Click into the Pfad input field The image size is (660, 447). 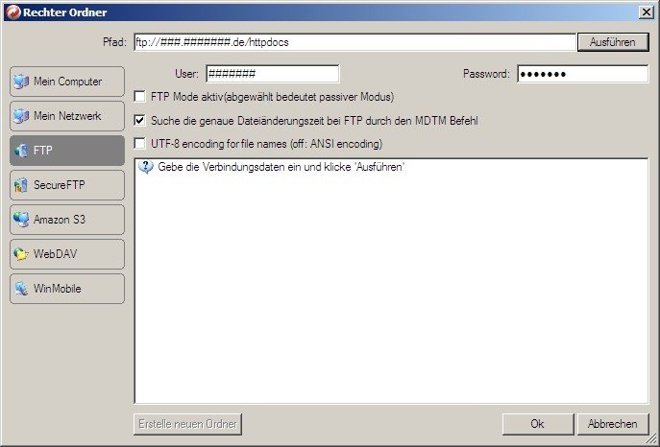pos(354,42)
